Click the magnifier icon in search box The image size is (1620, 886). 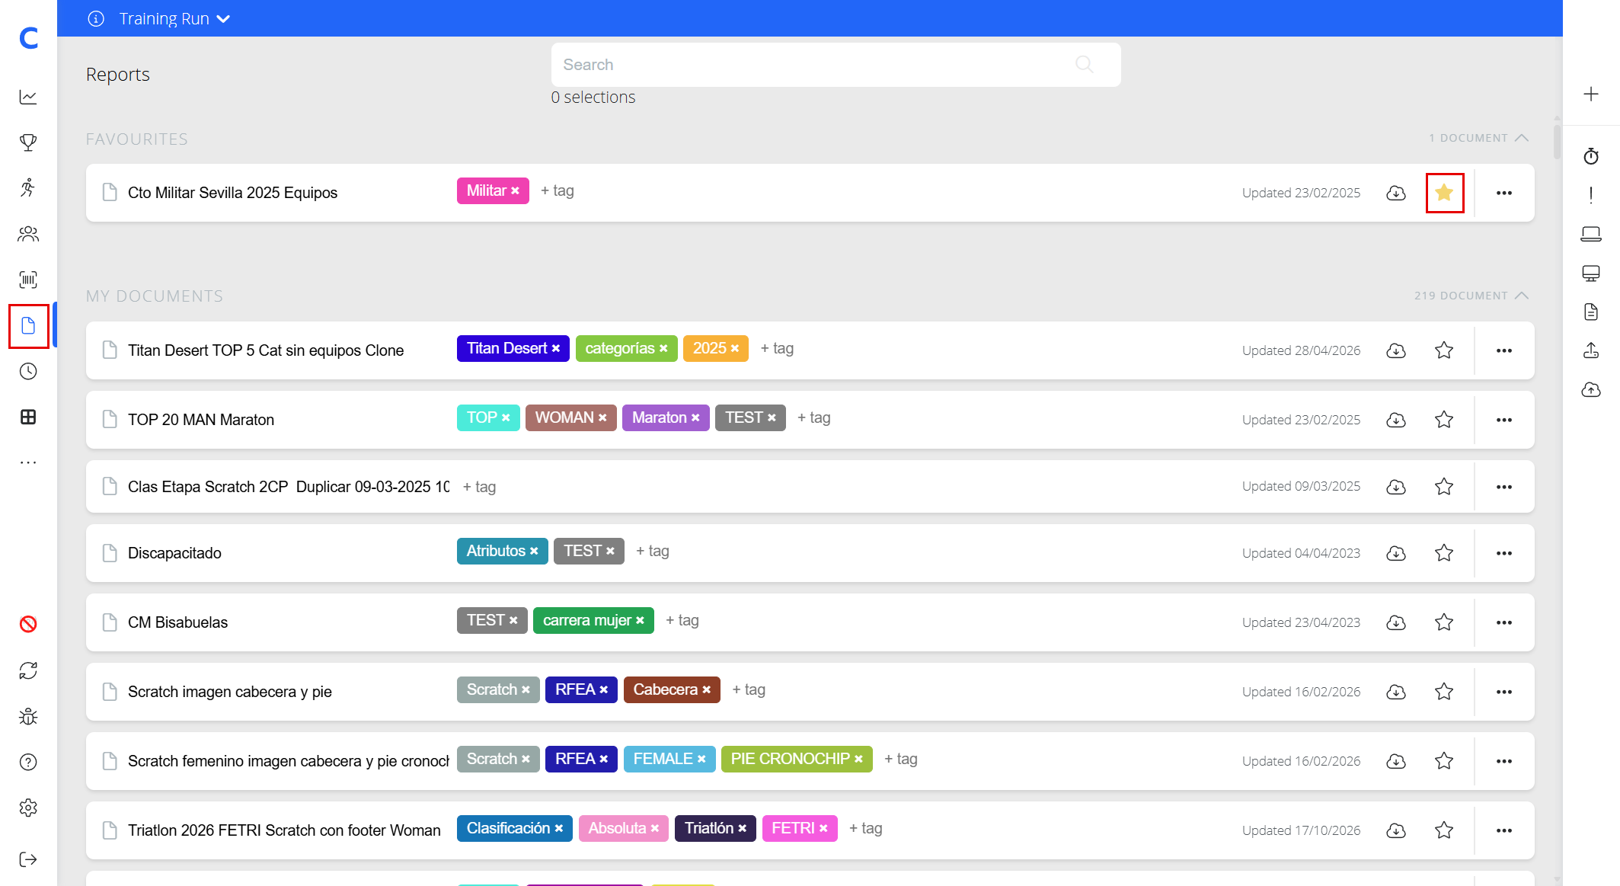pos(1085,65)
